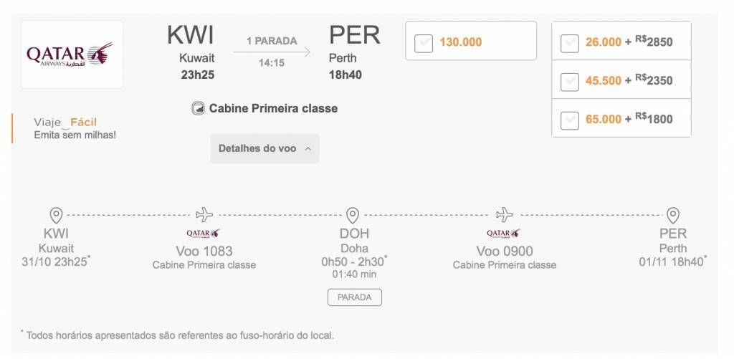Click the small Qatar logo above Voo 1083
This screenshot has width=734, height=359.
coord(203,233)
